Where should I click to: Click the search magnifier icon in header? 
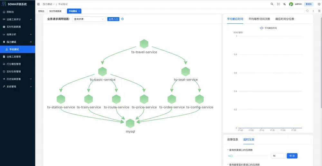pos(272,4)
